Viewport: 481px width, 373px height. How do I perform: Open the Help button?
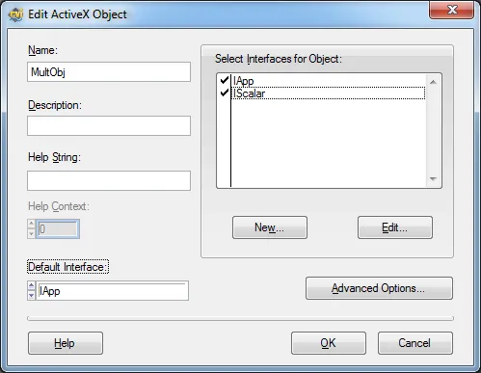click(x=66, y=343)
